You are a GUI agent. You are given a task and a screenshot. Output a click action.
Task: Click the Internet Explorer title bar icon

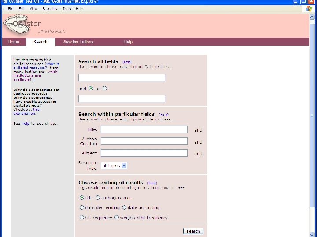pos(5,1)
